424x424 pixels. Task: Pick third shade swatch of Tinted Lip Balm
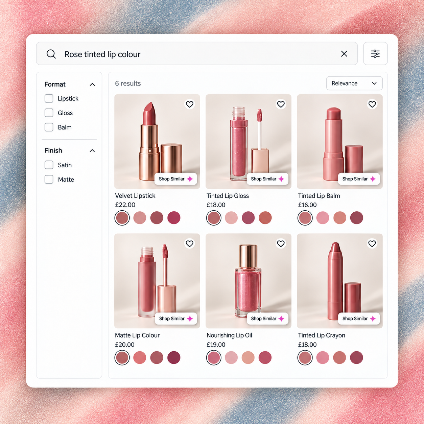(340, 218)
